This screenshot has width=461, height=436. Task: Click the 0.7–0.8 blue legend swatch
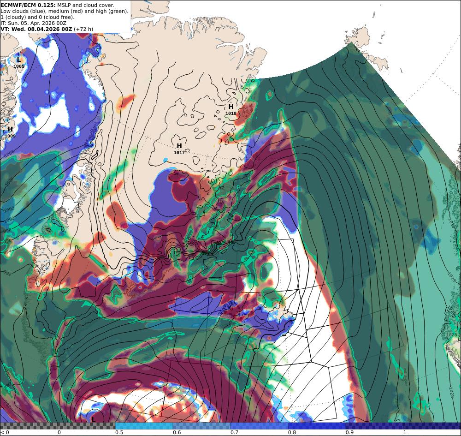click(x=259, y=426)
